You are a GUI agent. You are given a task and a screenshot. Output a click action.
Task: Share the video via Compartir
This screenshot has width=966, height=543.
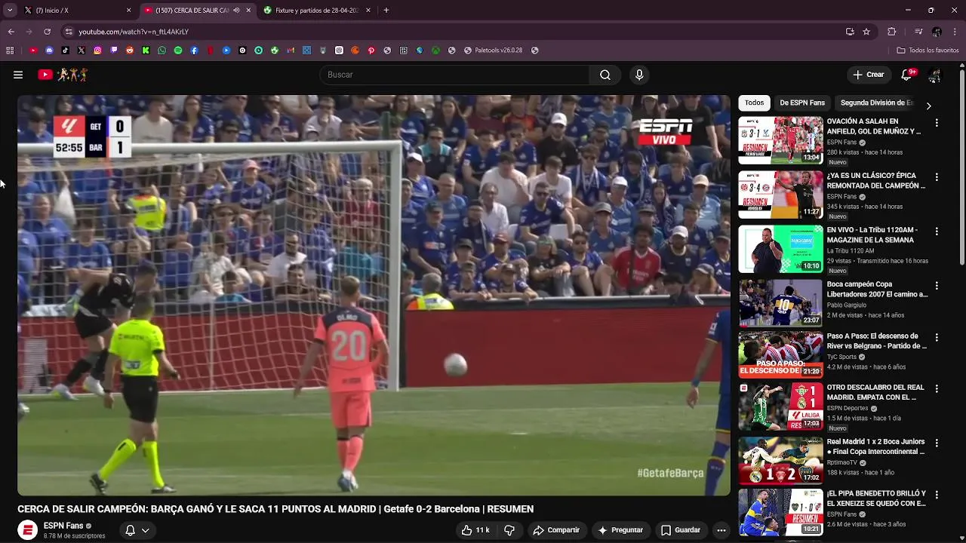[x=556, y=530]
